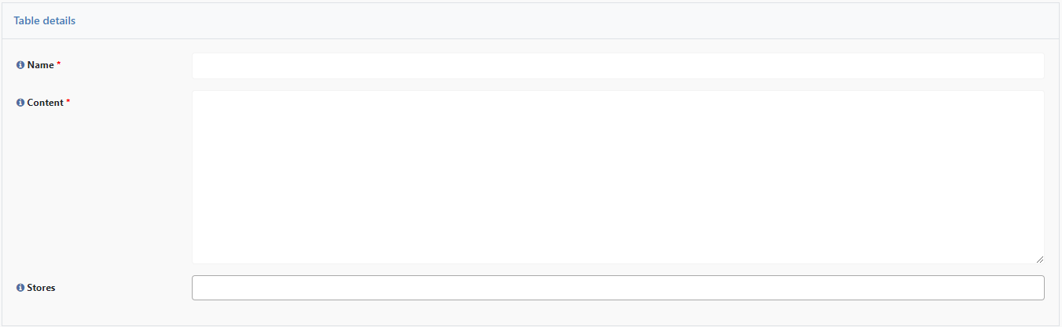Image resolution: width=1062 pixels, height=327 pixels.
Task: Click the info icon beside Content
Action: 20,103
